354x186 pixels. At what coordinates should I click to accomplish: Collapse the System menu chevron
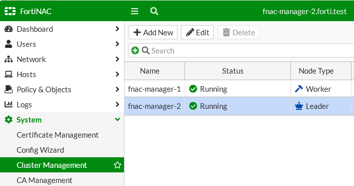(117, 119)
